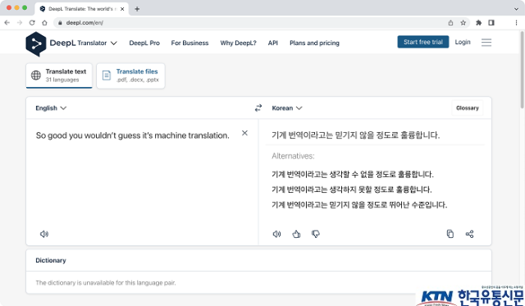Open the API menu item
This screenshot has width=525, height=306.
tap(273, 43)
